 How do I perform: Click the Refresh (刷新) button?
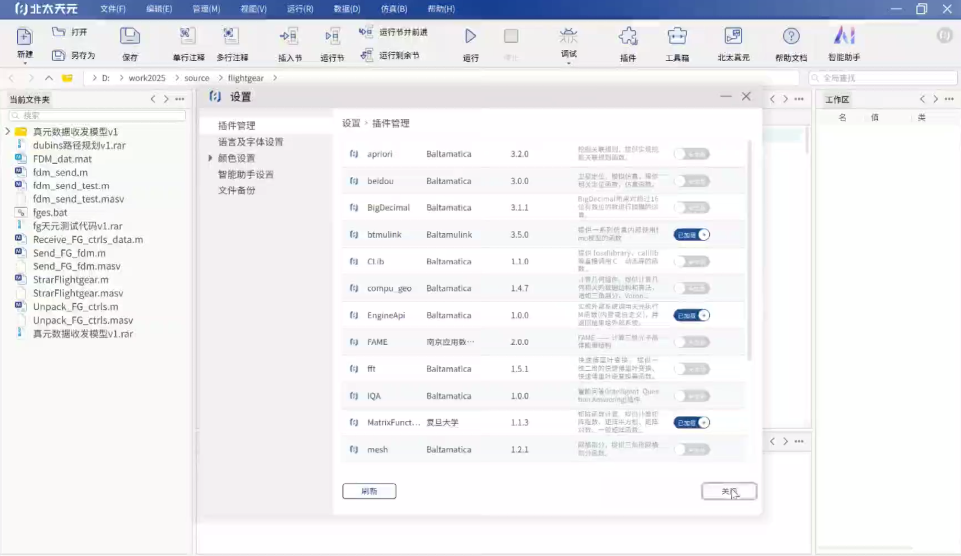pos(369,491)
